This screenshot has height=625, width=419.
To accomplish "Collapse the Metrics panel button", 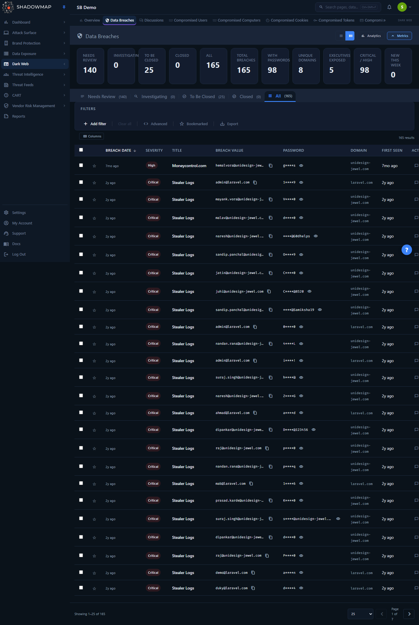I will [400, 36].
